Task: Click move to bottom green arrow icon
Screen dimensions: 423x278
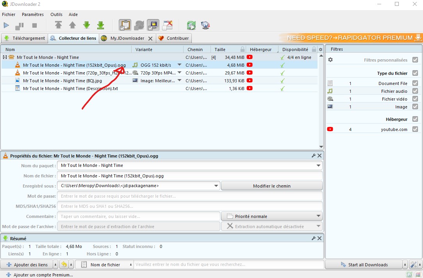Action: (100, 25)
